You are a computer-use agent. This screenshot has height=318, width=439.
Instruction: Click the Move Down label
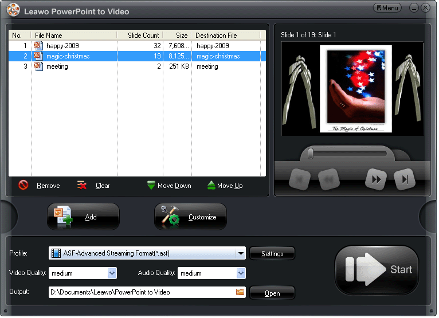(x=174, y=186)
